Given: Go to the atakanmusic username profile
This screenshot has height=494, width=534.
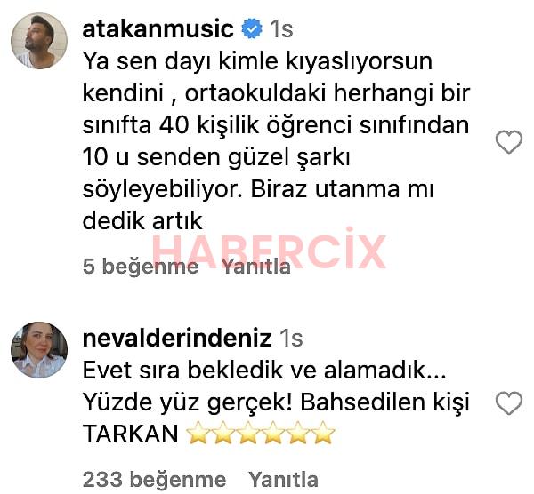Looking at the screenshot, I should pyautogui.click(x=158, y=29).
